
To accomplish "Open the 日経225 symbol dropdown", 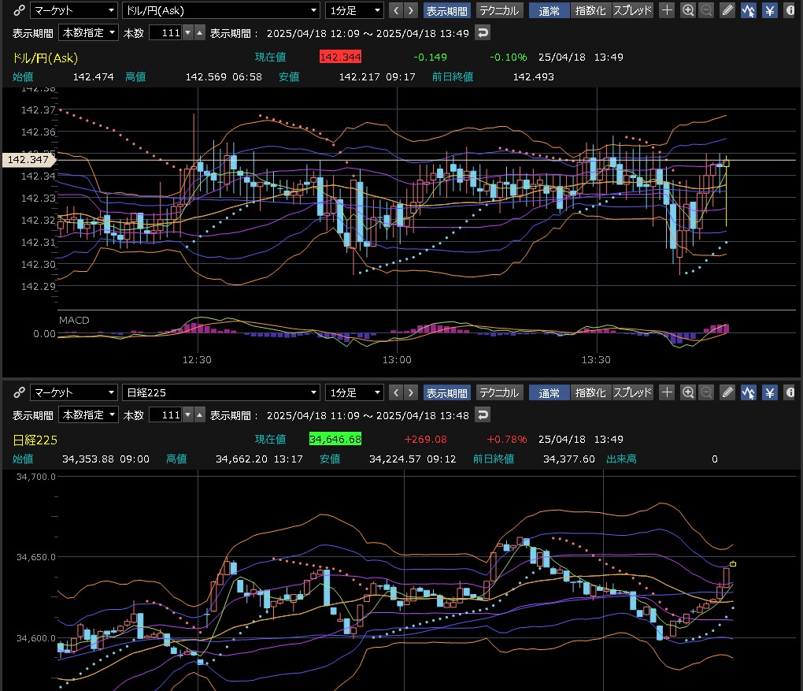I will 221,392.
